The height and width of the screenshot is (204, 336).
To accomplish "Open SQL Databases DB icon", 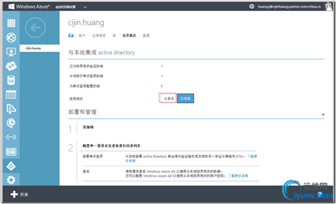I will (11, 80).
